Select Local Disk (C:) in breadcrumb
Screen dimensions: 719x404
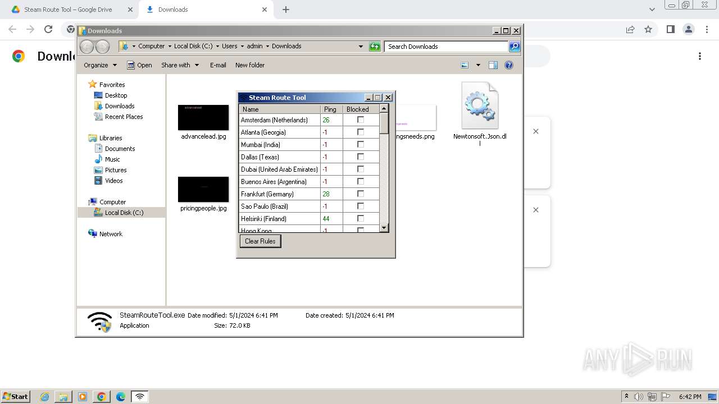coord(193,46)
